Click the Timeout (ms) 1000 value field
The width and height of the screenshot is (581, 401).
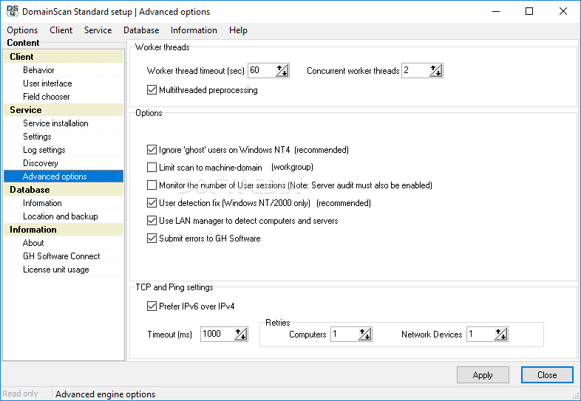pyautogui.click(x=218, y=334)
